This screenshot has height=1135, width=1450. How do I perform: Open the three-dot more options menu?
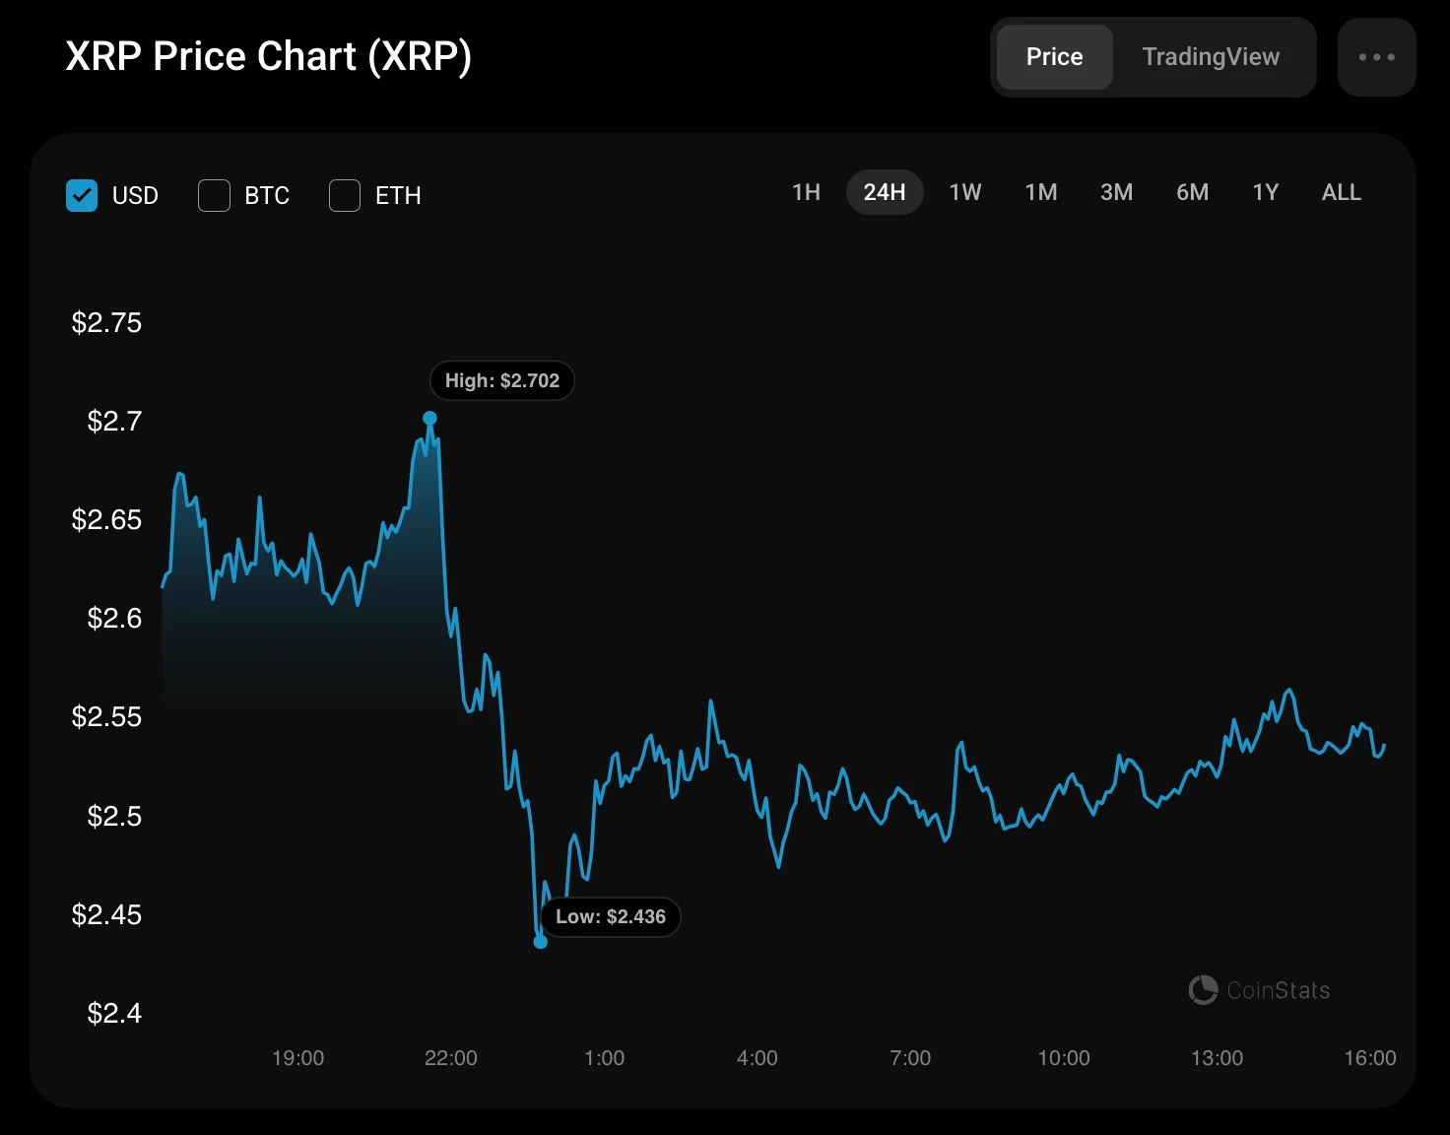coord(1376,57)
